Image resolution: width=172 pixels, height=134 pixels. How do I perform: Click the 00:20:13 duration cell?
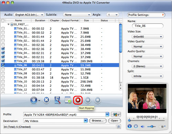pyautogui.click(x=38, y=82)
